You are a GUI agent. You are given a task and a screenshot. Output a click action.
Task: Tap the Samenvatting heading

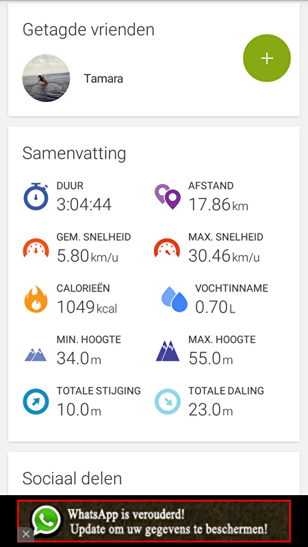pos(74,153)
